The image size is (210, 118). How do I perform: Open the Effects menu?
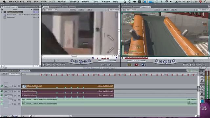pos(85,2)
